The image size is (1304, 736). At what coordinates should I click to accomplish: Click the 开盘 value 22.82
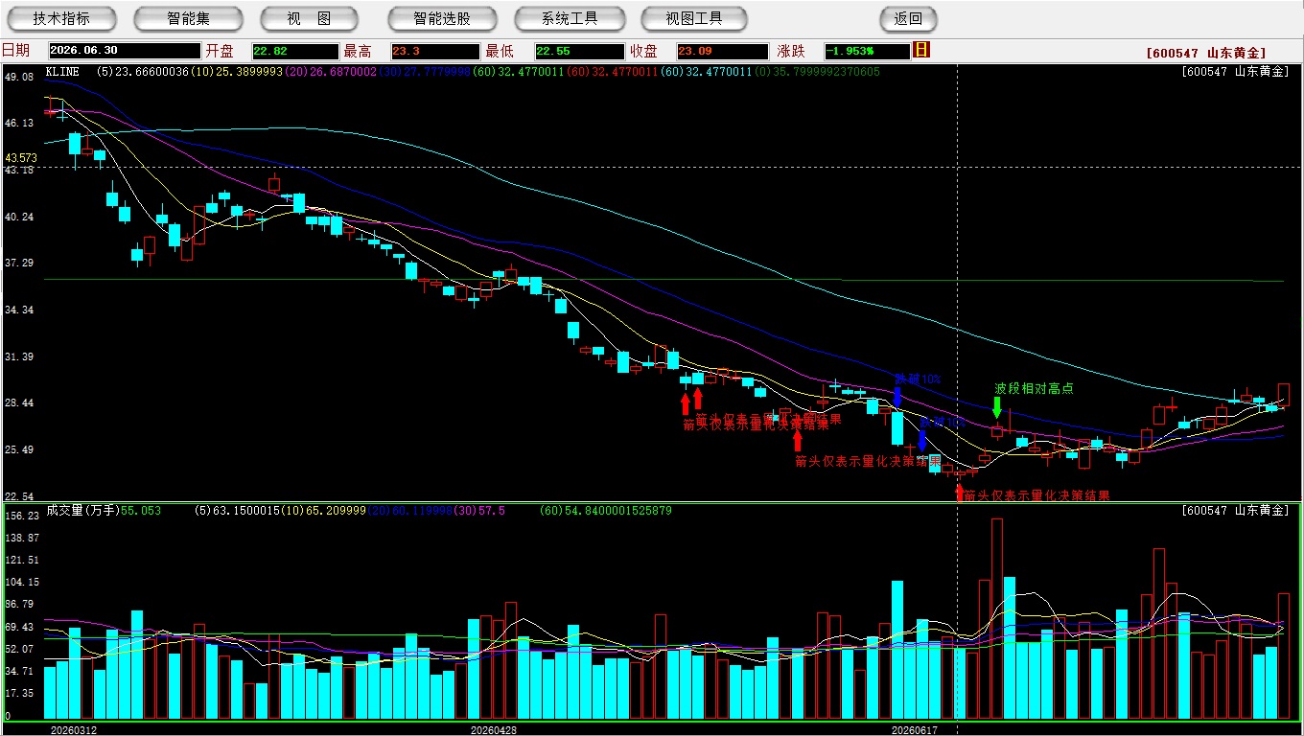(x=295, y=51)
